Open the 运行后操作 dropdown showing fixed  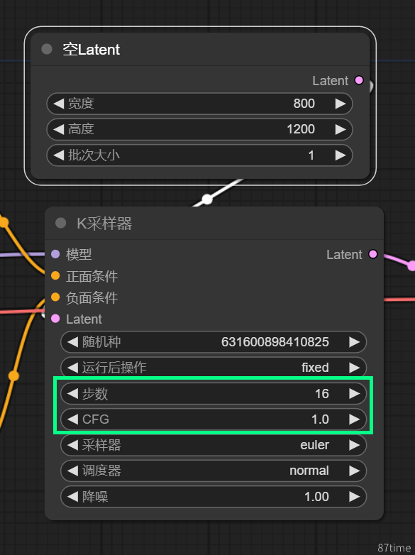point(214,368)
